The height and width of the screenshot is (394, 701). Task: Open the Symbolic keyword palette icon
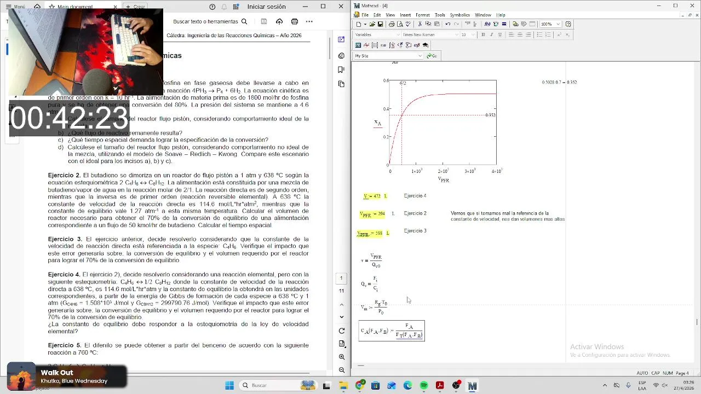tap(425, 45)
